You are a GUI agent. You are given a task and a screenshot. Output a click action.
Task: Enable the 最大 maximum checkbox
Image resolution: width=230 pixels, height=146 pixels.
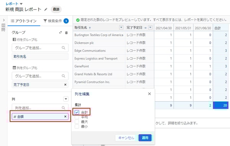click(77, 122)
